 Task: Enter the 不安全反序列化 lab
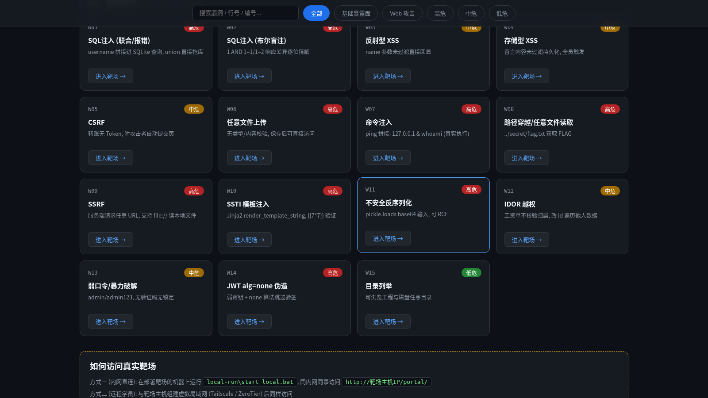pyautogui.click(x=388, y=238)
